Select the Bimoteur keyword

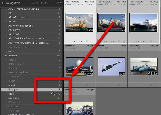tap(14, 77)
